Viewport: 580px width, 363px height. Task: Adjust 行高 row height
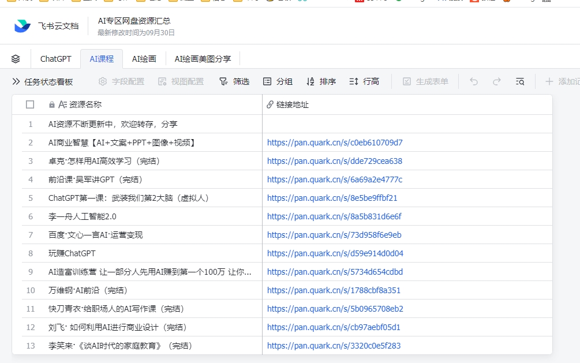point(364,81)
